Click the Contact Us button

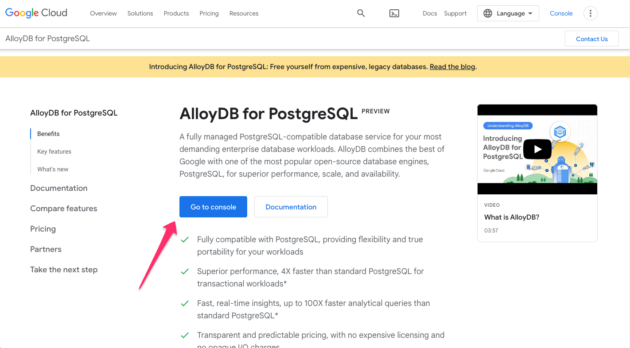tap(591, 39)
